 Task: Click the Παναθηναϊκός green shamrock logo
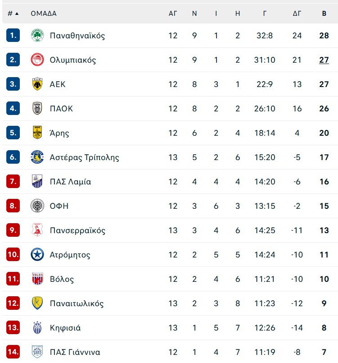pos(37,36)
